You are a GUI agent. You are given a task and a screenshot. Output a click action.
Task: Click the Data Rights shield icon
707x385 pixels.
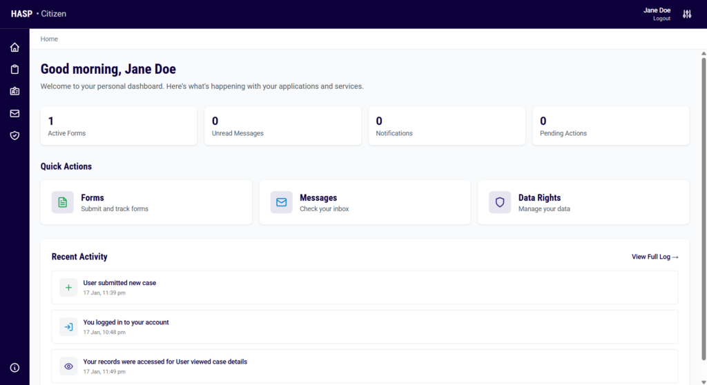(500, 202)
